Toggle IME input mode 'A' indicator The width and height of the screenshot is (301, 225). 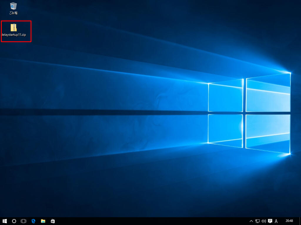tap(276, 221)
